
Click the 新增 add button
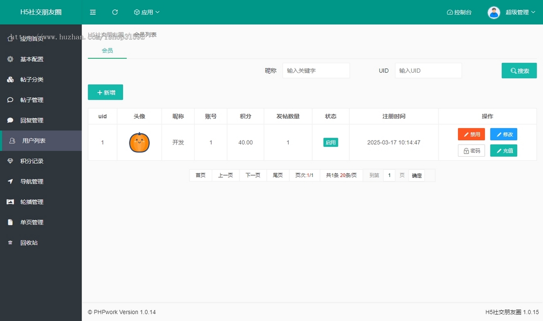pos(105,92)
